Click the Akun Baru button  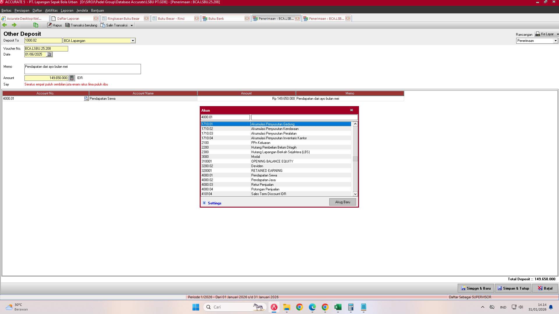tap(342, 202)
